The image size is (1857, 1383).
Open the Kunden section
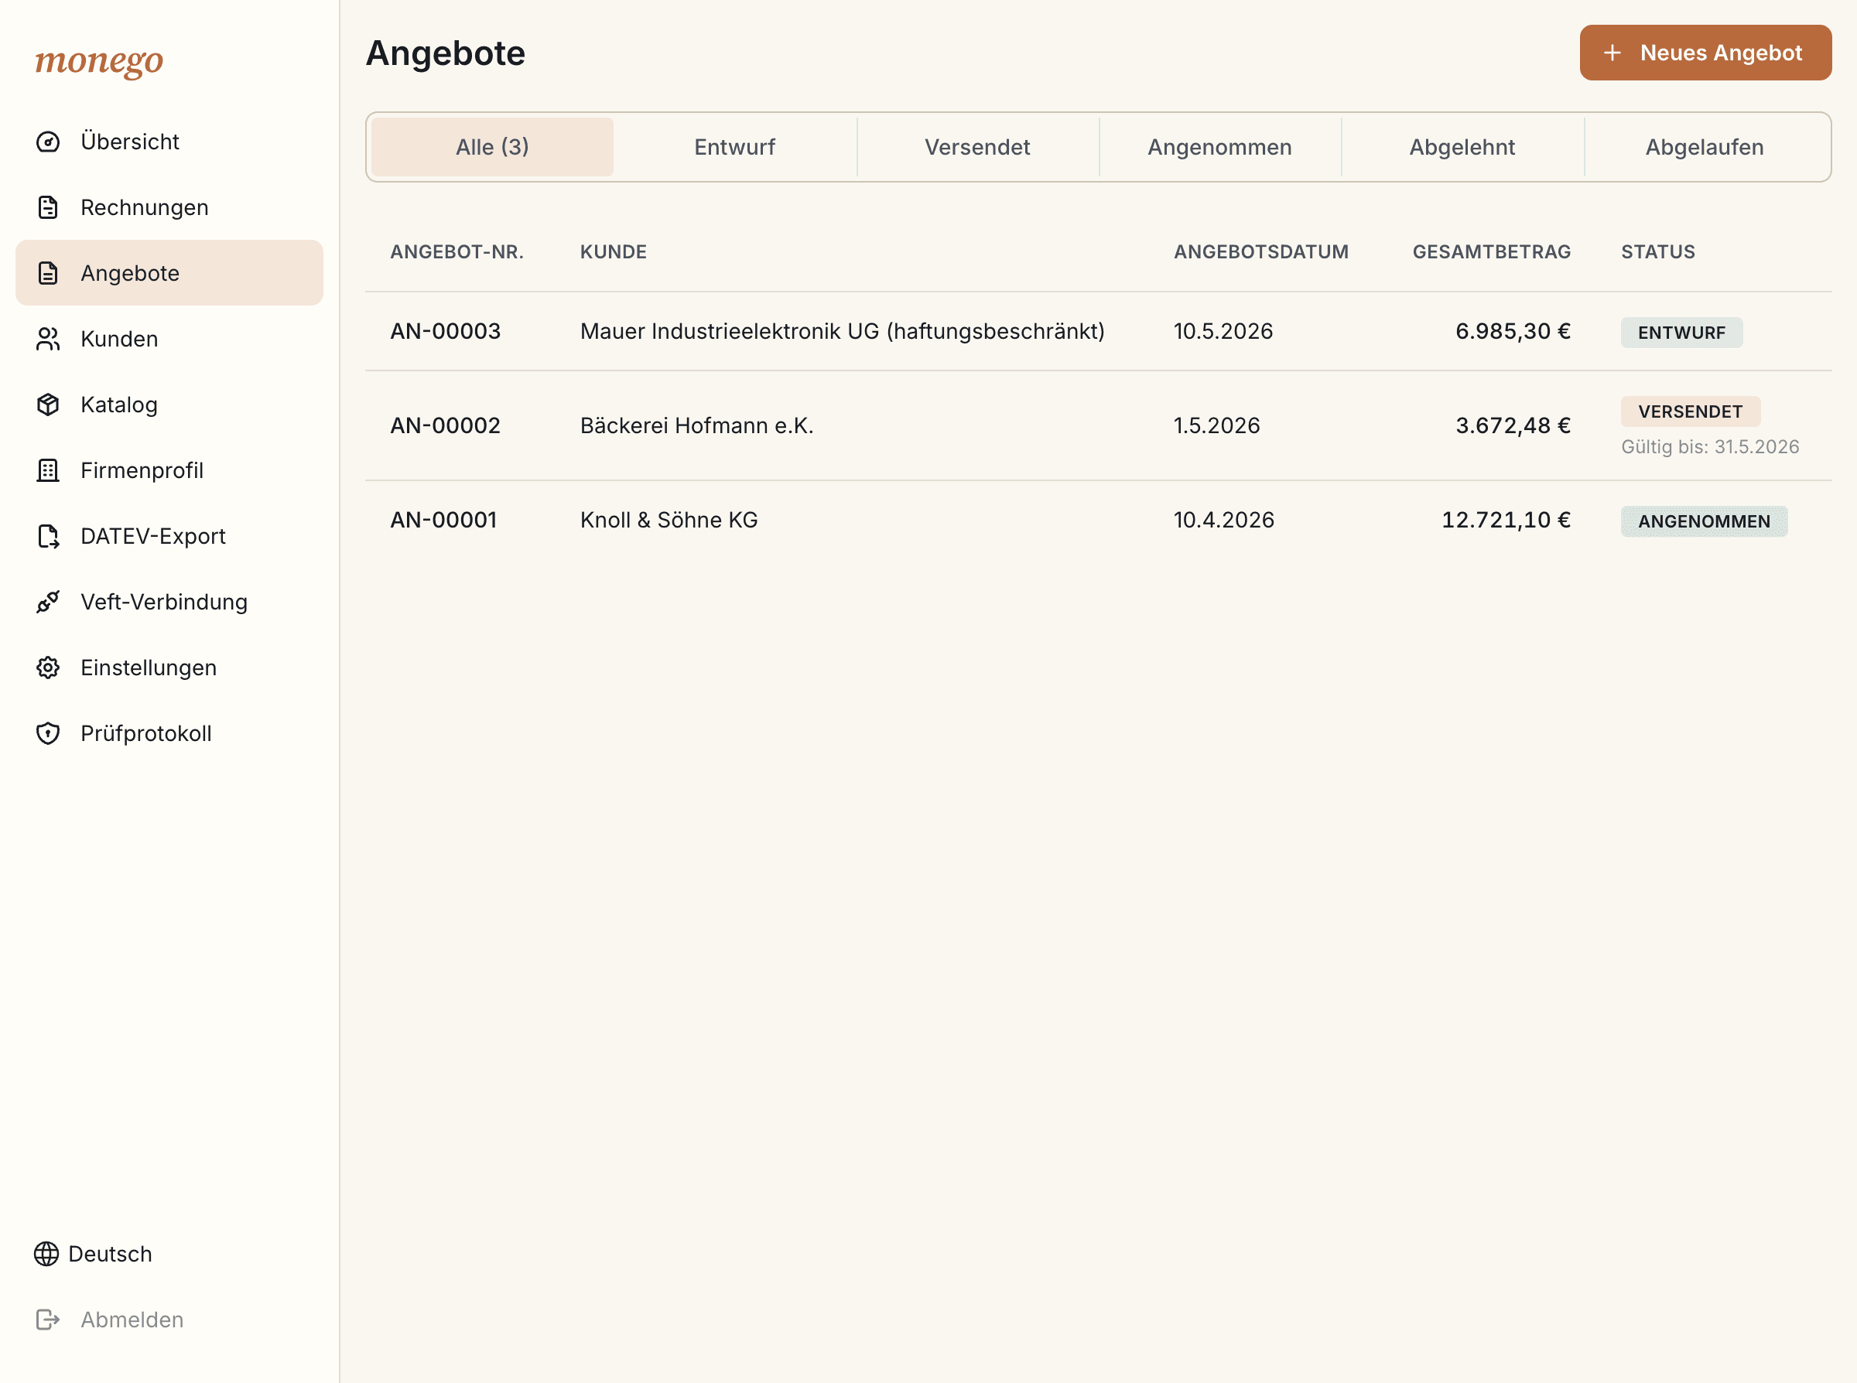tap(169, 339)
